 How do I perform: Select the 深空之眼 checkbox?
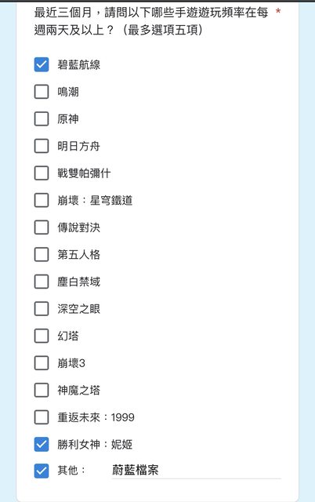point(42,309)
